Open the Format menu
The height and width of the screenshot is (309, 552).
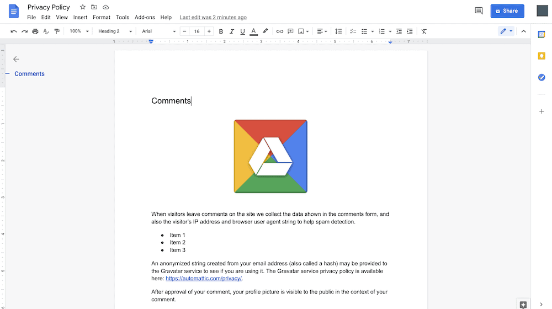tap(102, 17)
